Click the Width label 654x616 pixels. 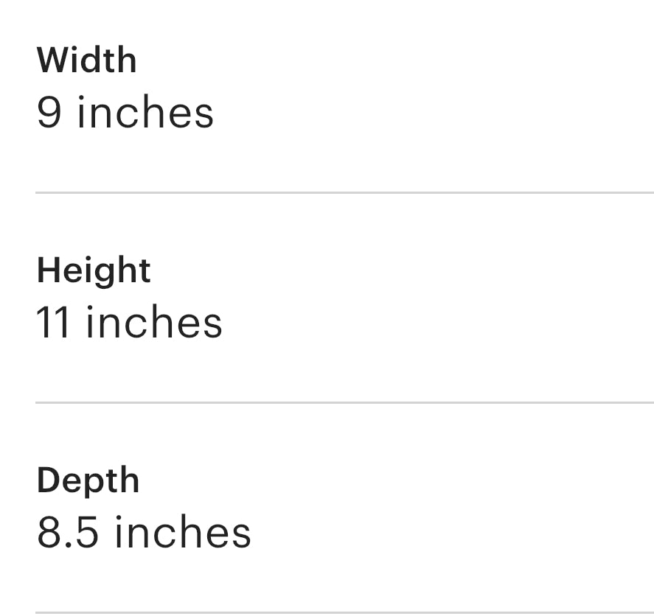(x=87, y=60)
